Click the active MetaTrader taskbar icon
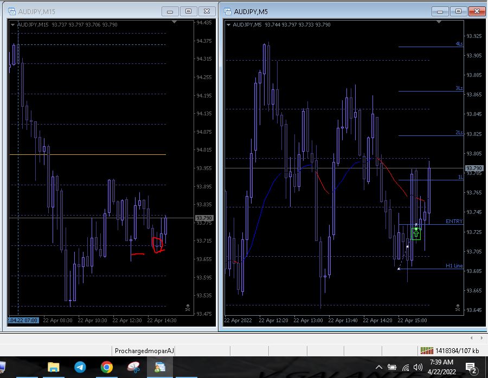Viewport: 488px width, 378px height. click(x=160, y=368)
